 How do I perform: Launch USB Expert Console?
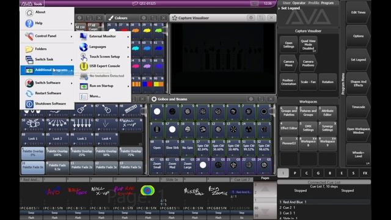coord(103,66)
